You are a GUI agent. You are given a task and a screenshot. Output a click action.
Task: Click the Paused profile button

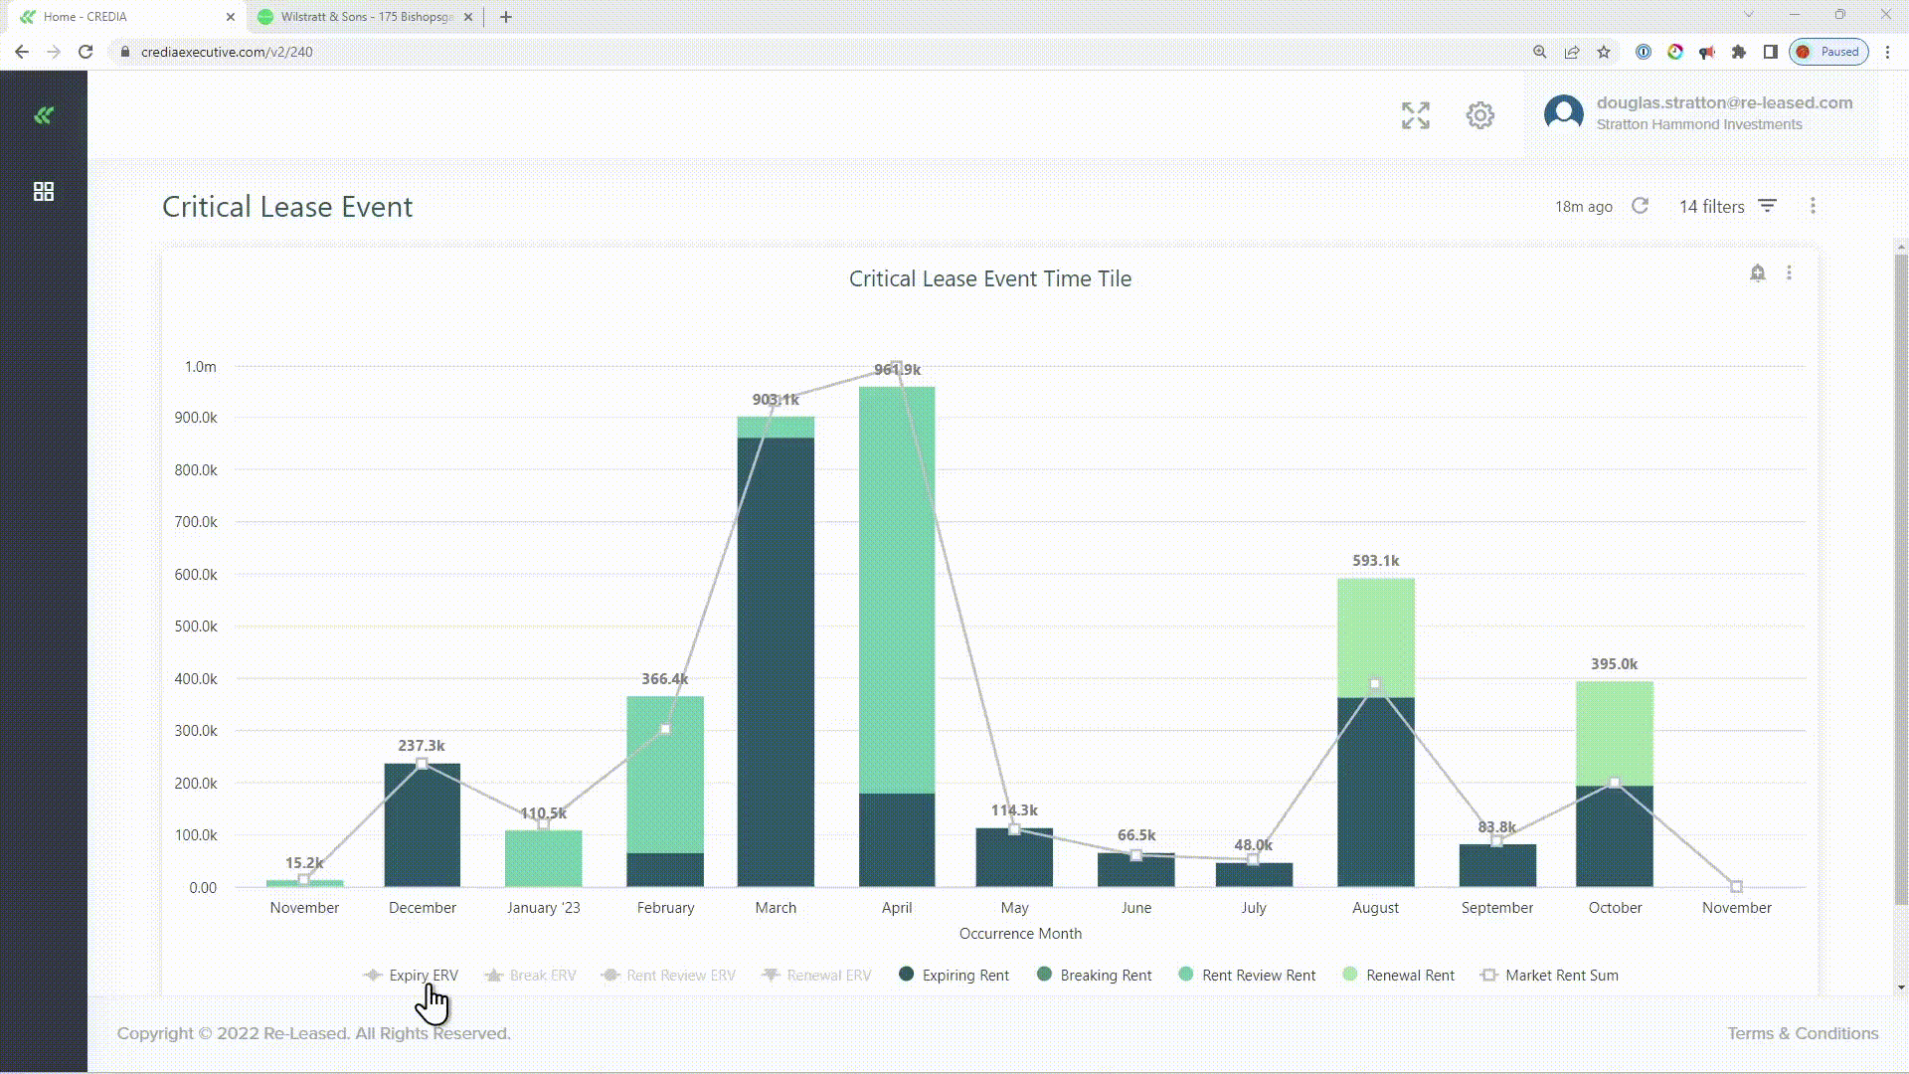click(x=1828, y=52)
